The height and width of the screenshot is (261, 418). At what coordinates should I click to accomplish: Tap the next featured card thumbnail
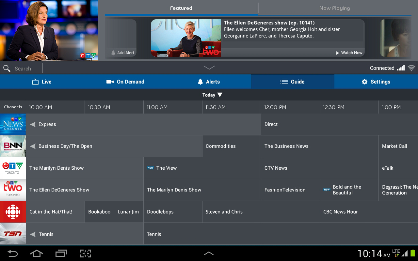(x=395, y=38)
